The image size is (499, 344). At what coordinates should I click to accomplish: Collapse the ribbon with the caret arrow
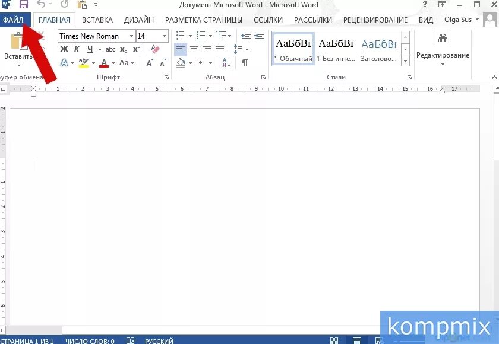coord(494,77)
